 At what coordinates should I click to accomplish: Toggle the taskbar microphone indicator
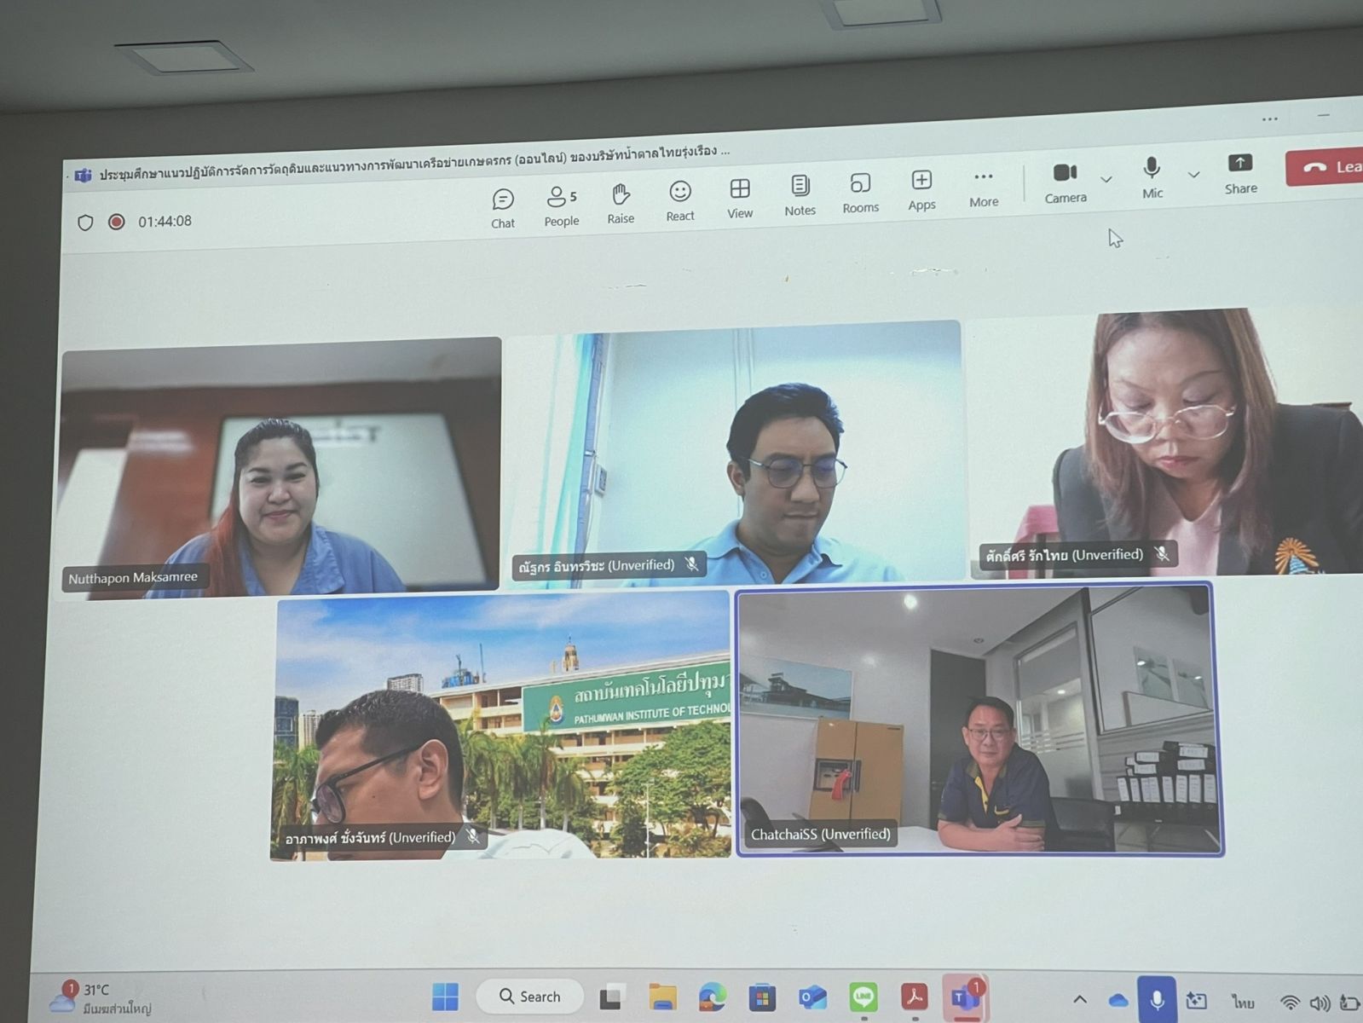(x=1157, y=999)
